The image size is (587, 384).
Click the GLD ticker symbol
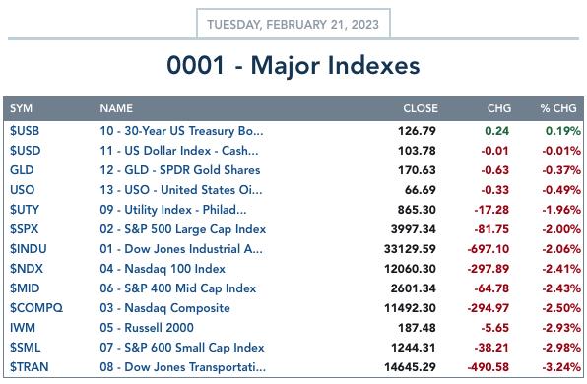pos(22,170)
